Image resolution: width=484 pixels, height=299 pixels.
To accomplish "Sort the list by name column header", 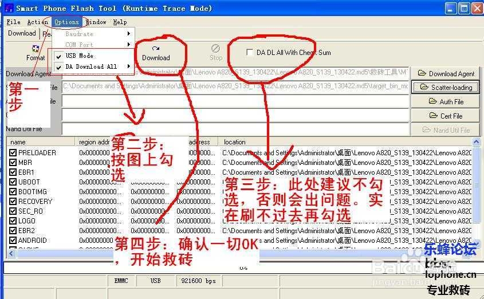I will pos(41,142).
